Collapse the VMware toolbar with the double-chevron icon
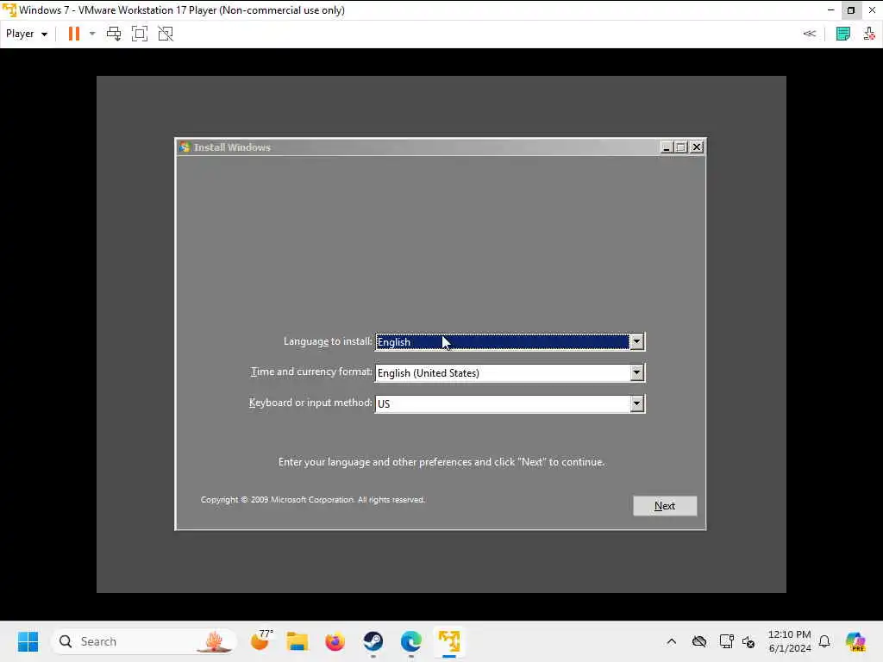This screenshot has width=883, height=662. tap(809, 34)
